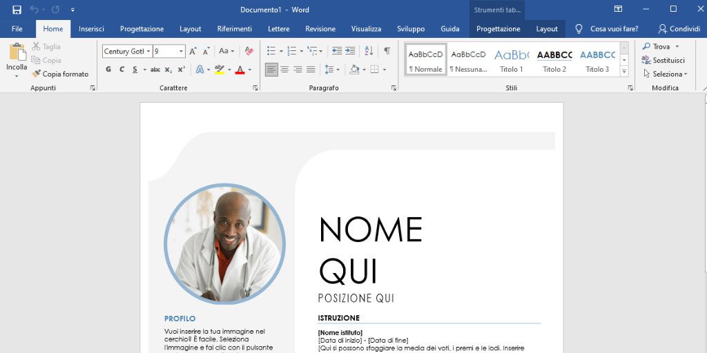Decrease the font size
The width and height of the screenshot is (707, 353).
coord(206,51)
